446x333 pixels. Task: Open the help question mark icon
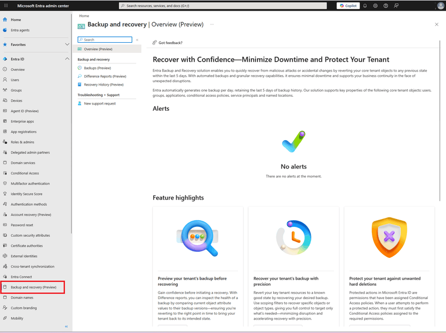pos(386,6)
